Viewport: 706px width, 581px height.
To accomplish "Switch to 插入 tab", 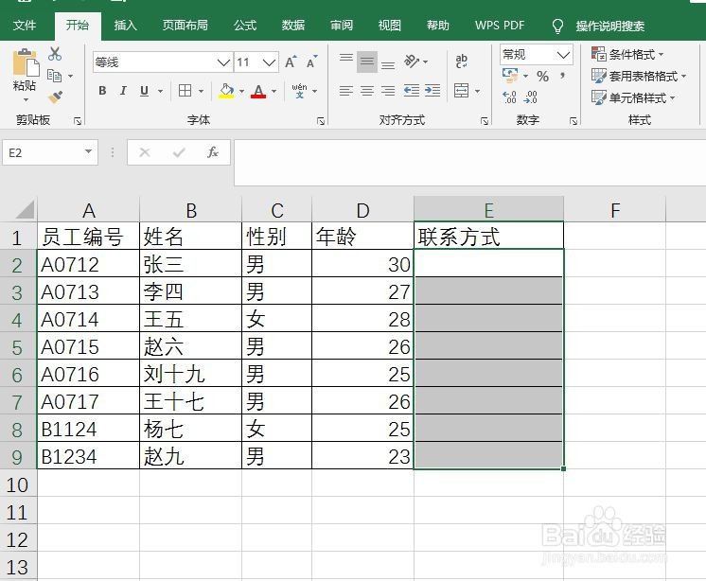I will tap(125, 26).
